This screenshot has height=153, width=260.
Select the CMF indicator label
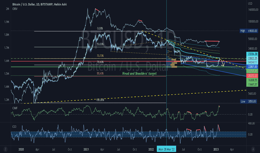pyautogui.click(x=15, y=108)
